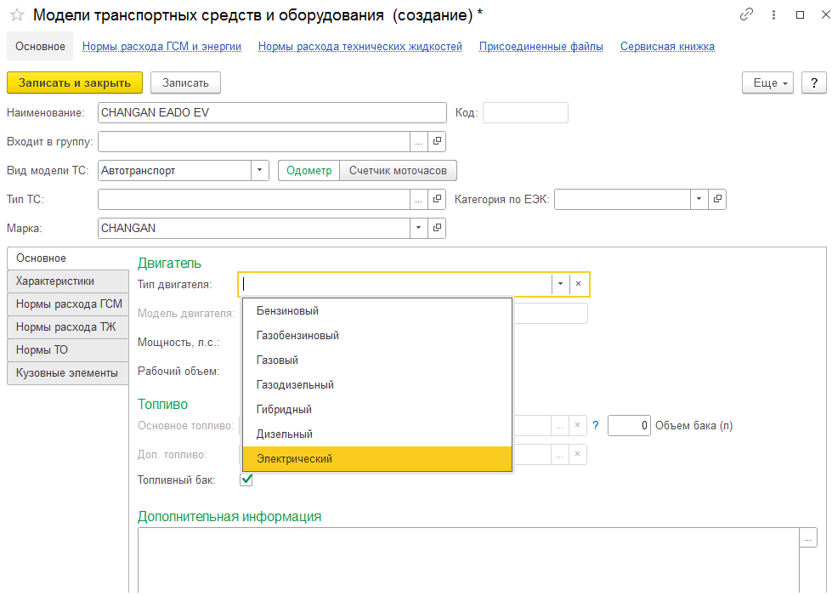The height and width of the screenshot is (596, 832).
Task: Select the Одометр toggle button
Action: pos(308,170)
